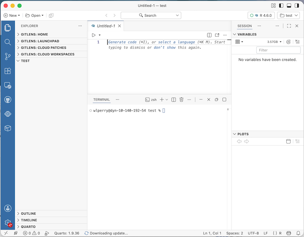Open plots in new window icon
Image resolution: width=304 pixels, height=237 pixels.
[x=288, y=141]
